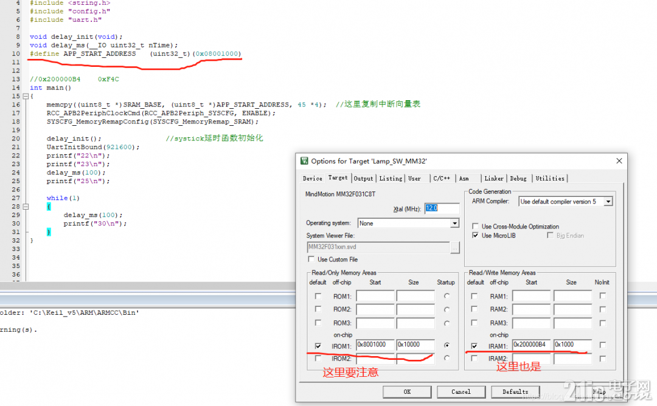Switch to the Device tab

312,178
